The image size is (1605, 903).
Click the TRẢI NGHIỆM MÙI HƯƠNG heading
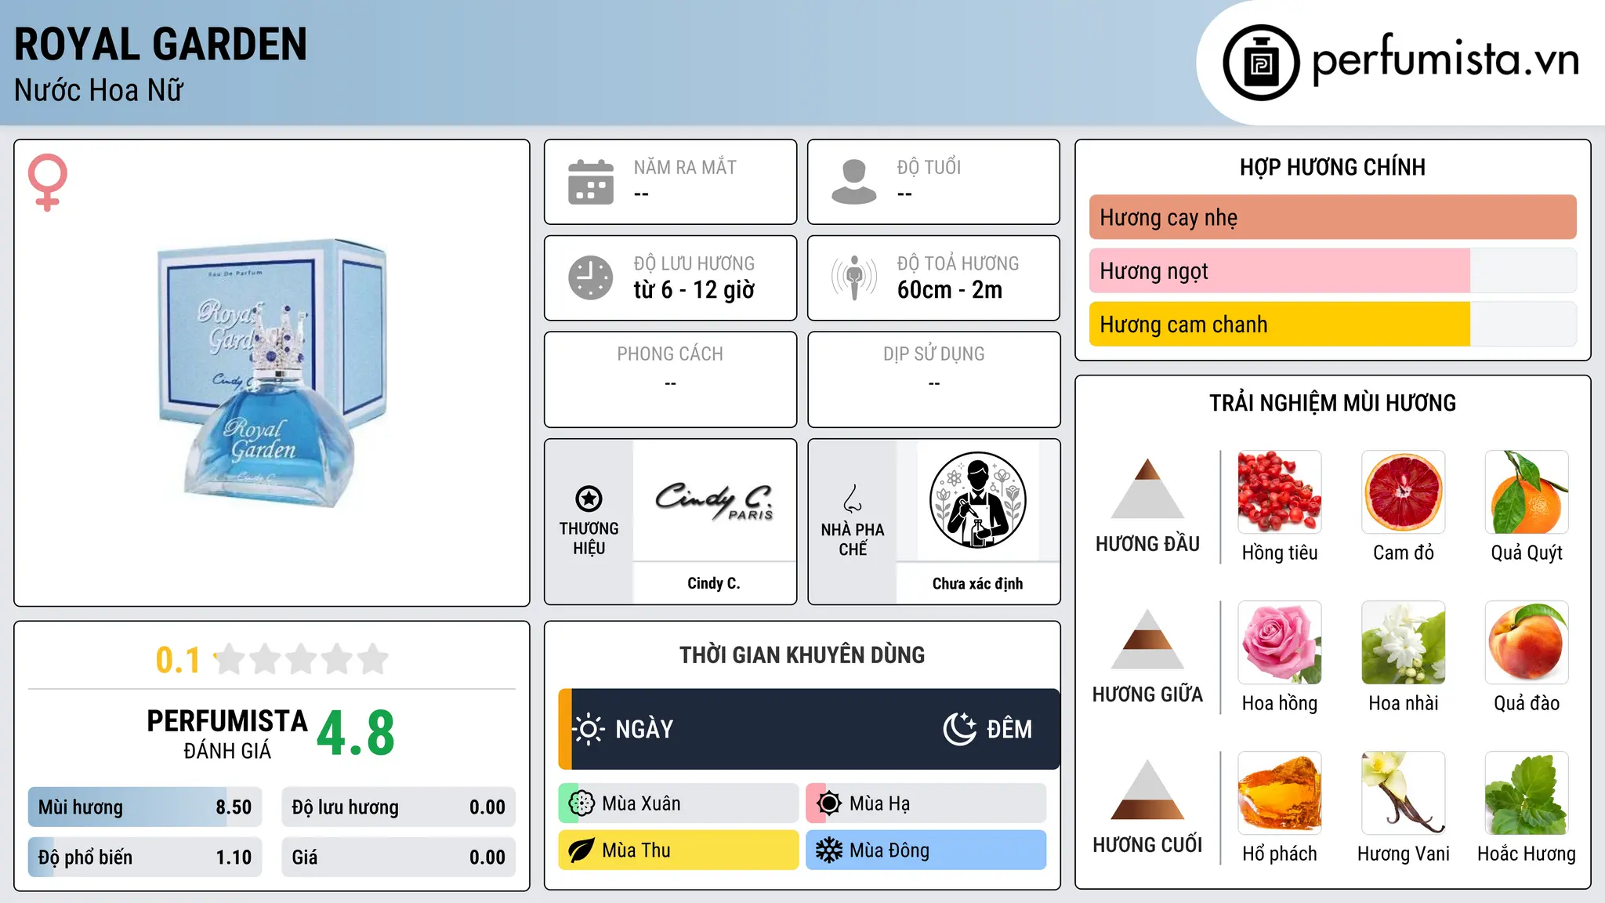coord(1333,403)
